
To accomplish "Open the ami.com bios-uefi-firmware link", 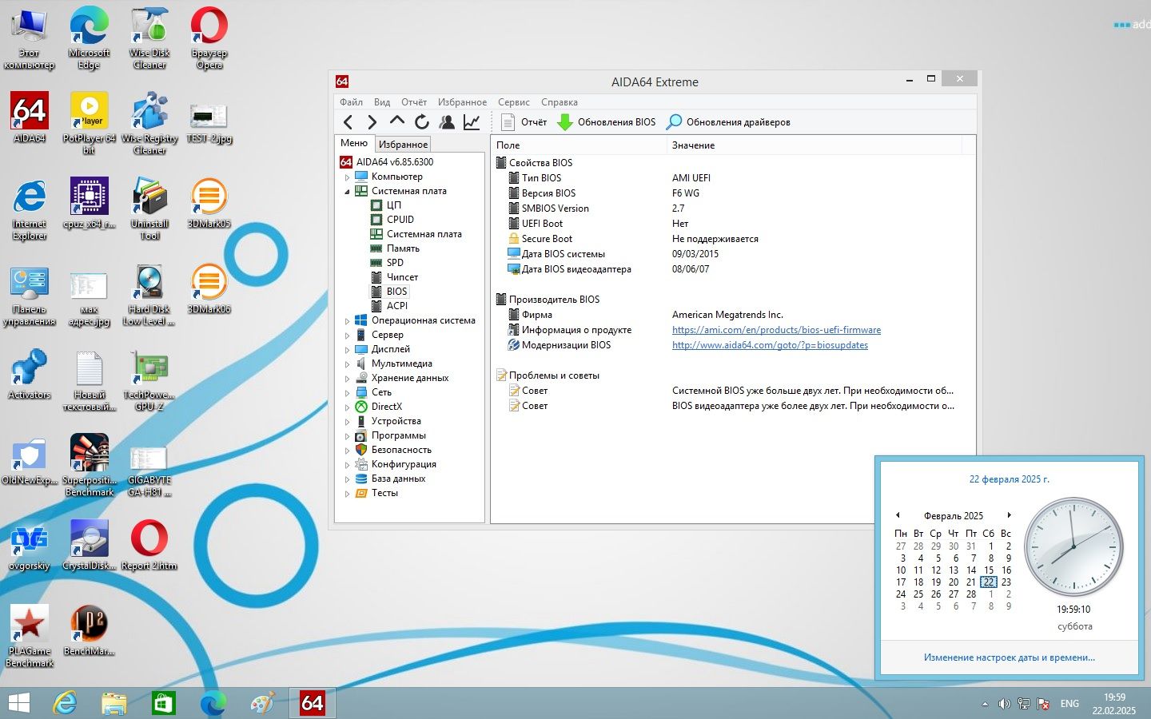I will point(776,330).
